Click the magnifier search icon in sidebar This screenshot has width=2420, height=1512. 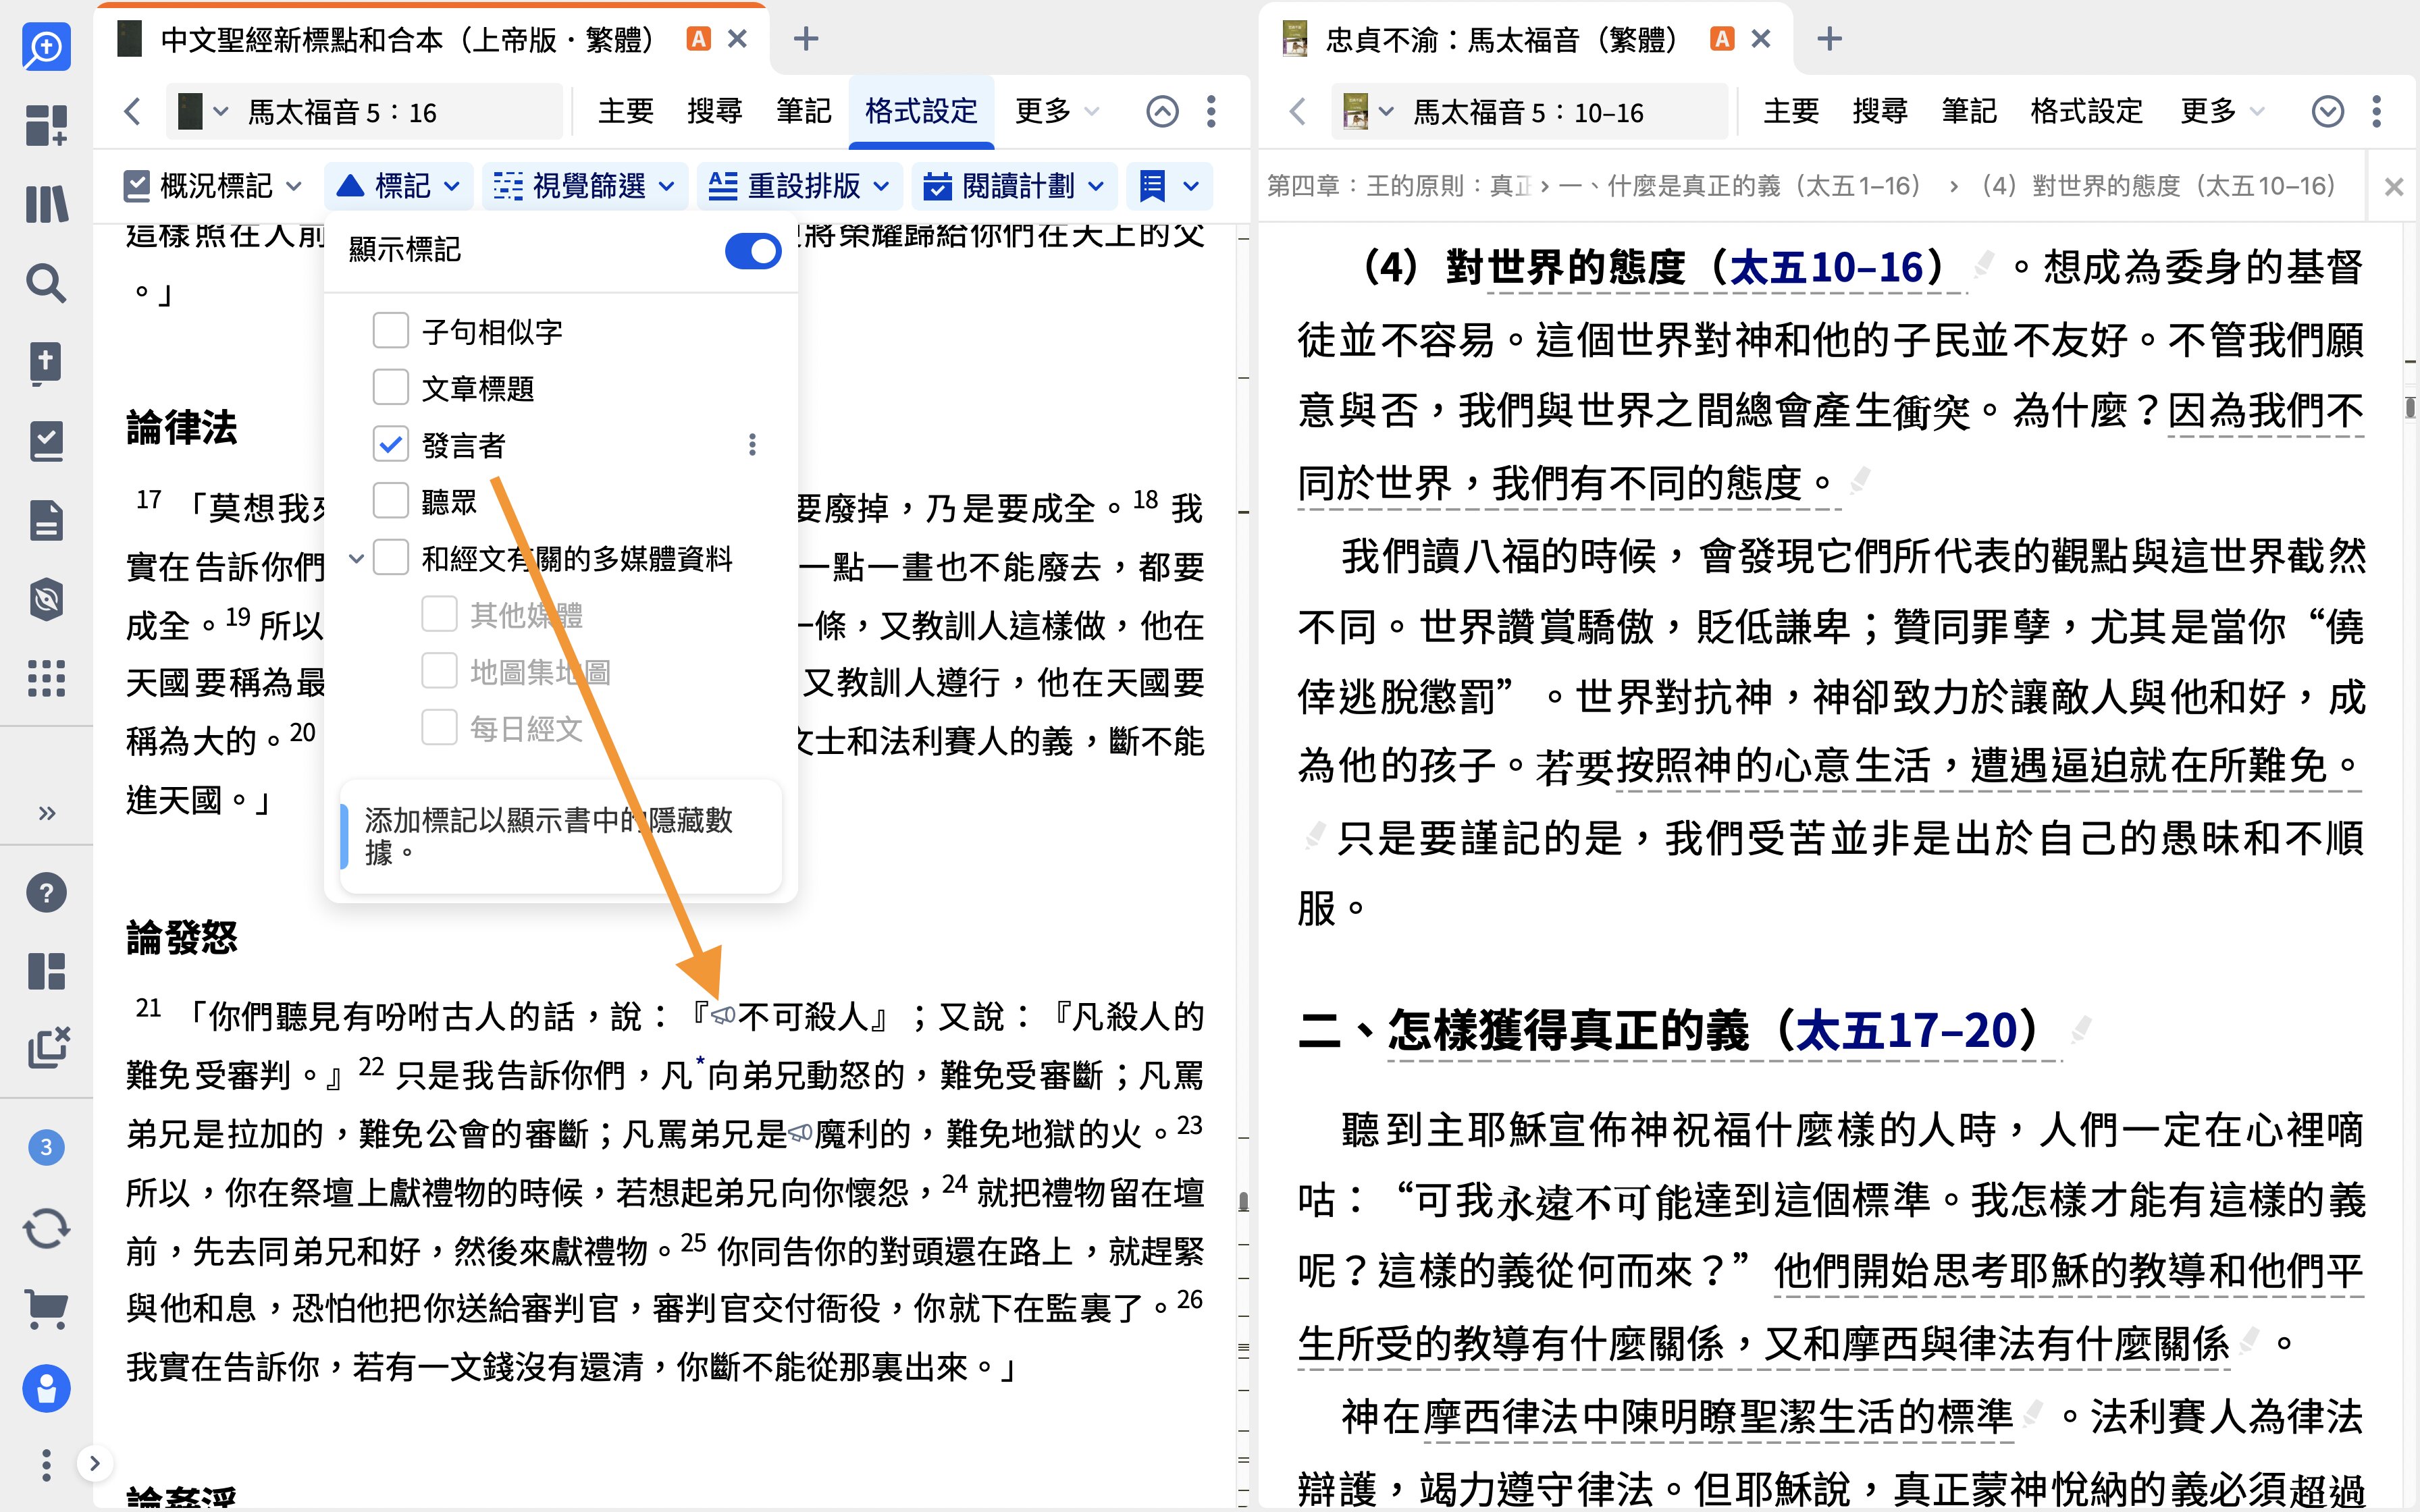point(46,283)
